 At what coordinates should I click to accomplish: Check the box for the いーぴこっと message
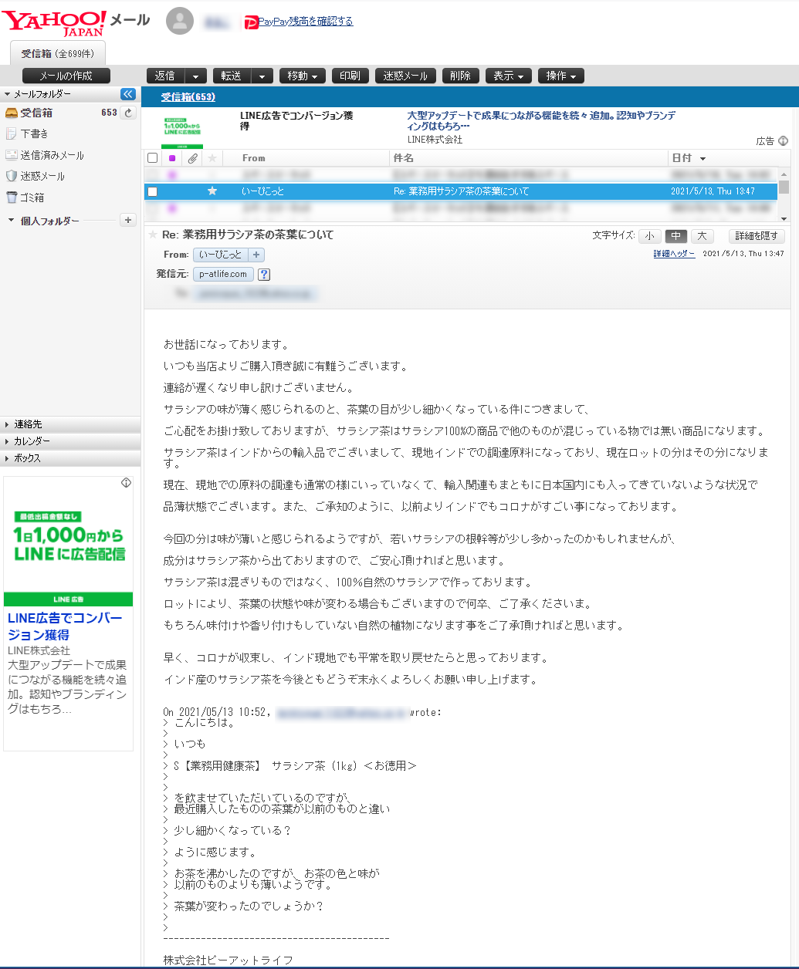pos(153,191)
